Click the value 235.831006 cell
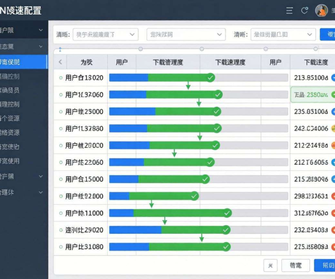Viewport: 335px width, 279px height. [311, 112]
